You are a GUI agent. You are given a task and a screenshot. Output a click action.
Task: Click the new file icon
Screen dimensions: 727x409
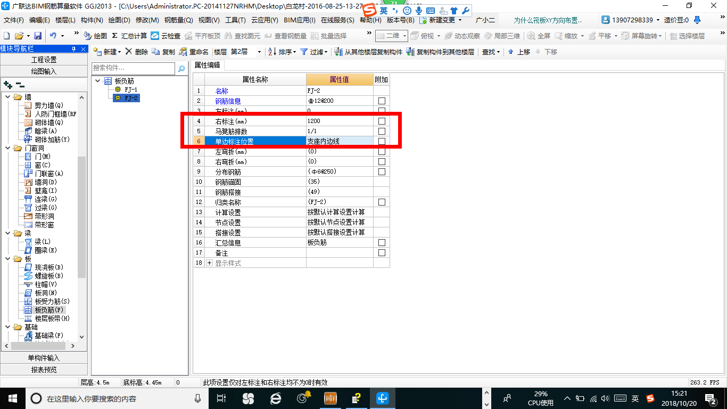[x=6, y=36]
